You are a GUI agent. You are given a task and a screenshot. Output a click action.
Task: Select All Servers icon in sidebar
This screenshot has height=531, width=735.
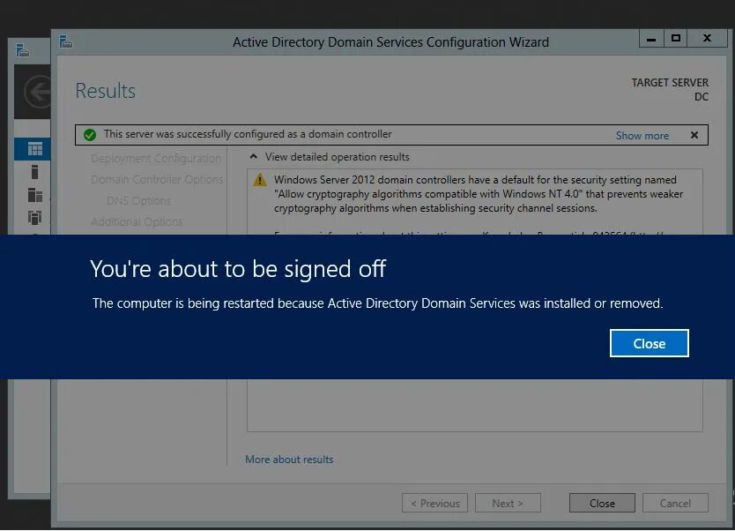point(35,195)
